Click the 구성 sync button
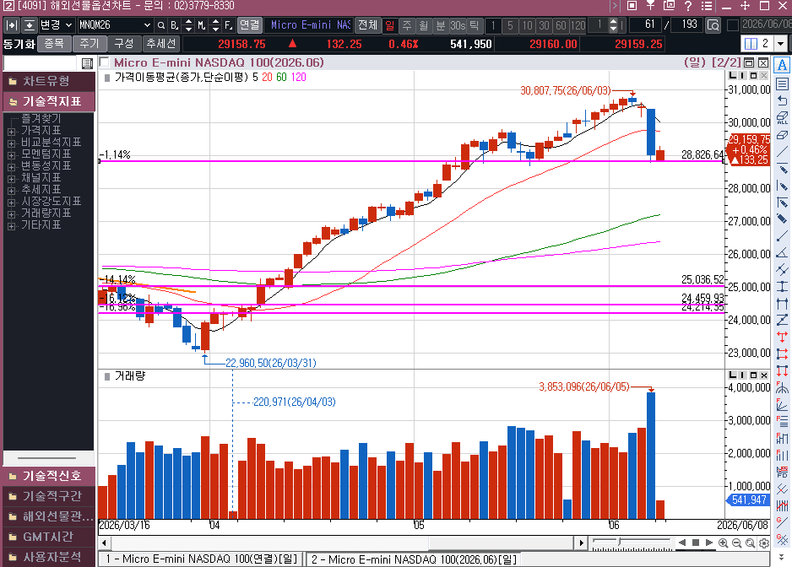Image resolution: width=792 pixels, height=567 pixels. [x=124, y=44]
